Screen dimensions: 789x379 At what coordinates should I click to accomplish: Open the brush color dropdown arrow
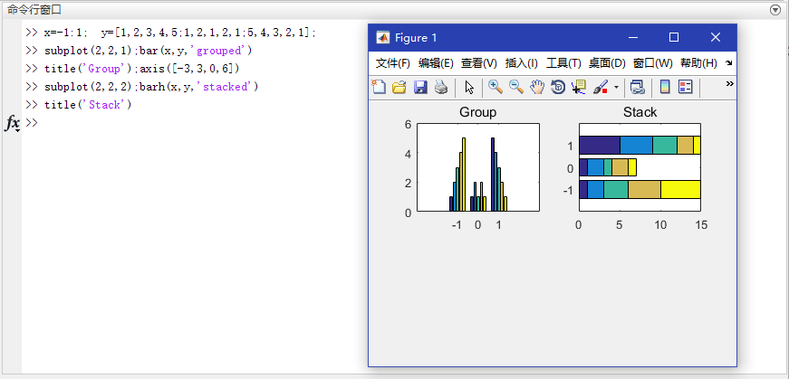coord(616,88)
